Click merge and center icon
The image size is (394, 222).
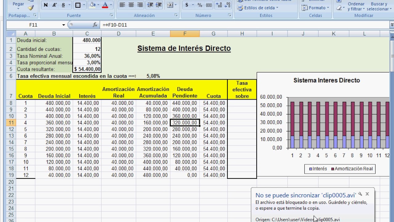(x=170, y=5)
